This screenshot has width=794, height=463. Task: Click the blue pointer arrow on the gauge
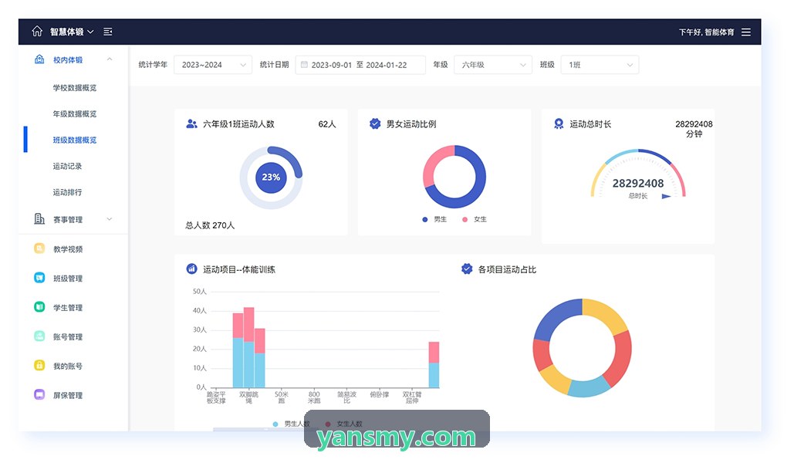point(667,196)
